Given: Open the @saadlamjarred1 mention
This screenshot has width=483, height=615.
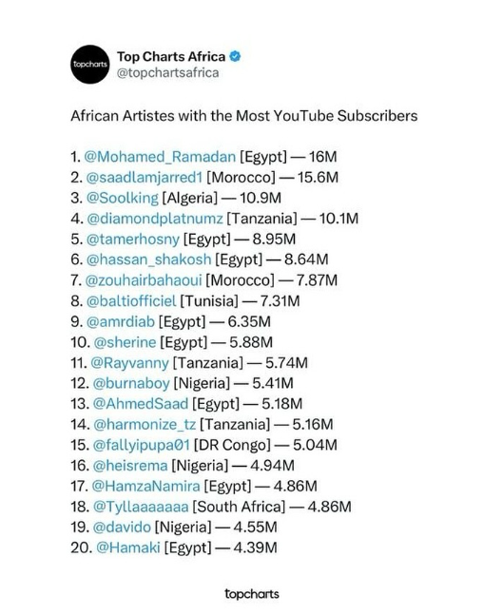Looking at the screenshot, I should point(144,178).
